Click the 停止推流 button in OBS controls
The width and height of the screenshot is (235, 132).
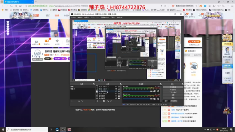[173, 87]
